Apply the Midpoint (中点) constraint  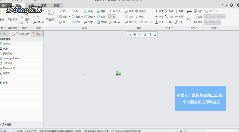pyautogui.click(x=169, y=17)
